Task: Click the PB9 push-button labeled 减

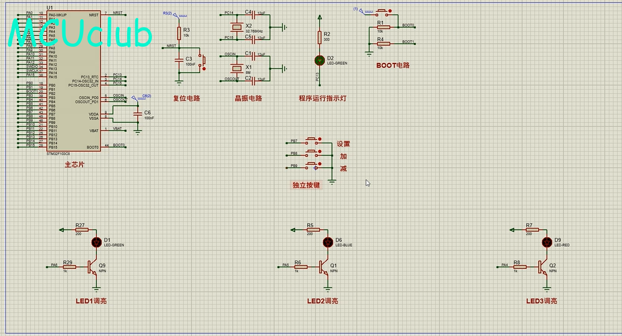Action: click(x=313, y=166)
